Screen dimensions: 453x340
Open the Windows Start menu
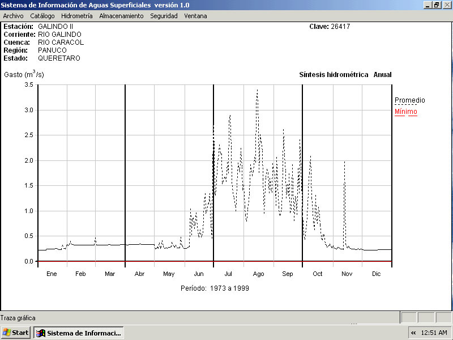[x=16, y=333]
